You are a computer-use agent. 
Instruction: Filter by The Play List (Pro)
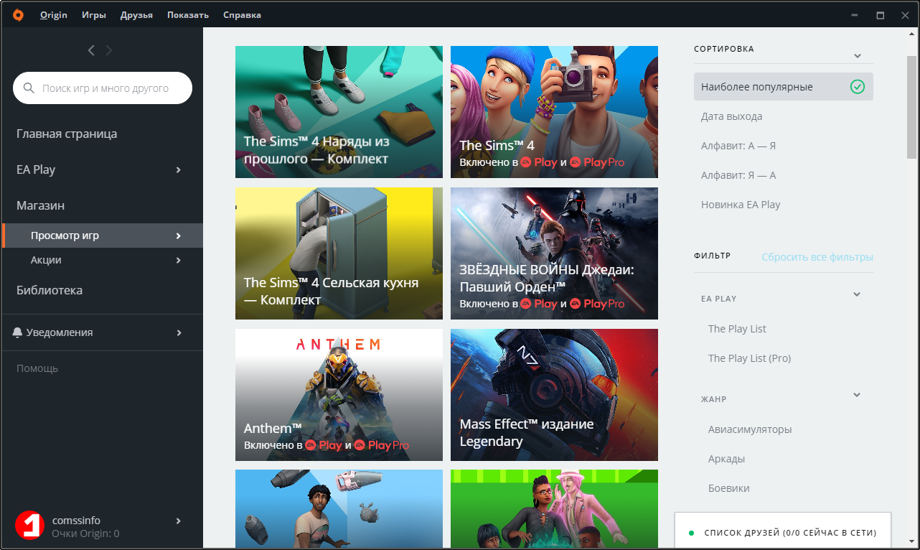pos(749,358)
